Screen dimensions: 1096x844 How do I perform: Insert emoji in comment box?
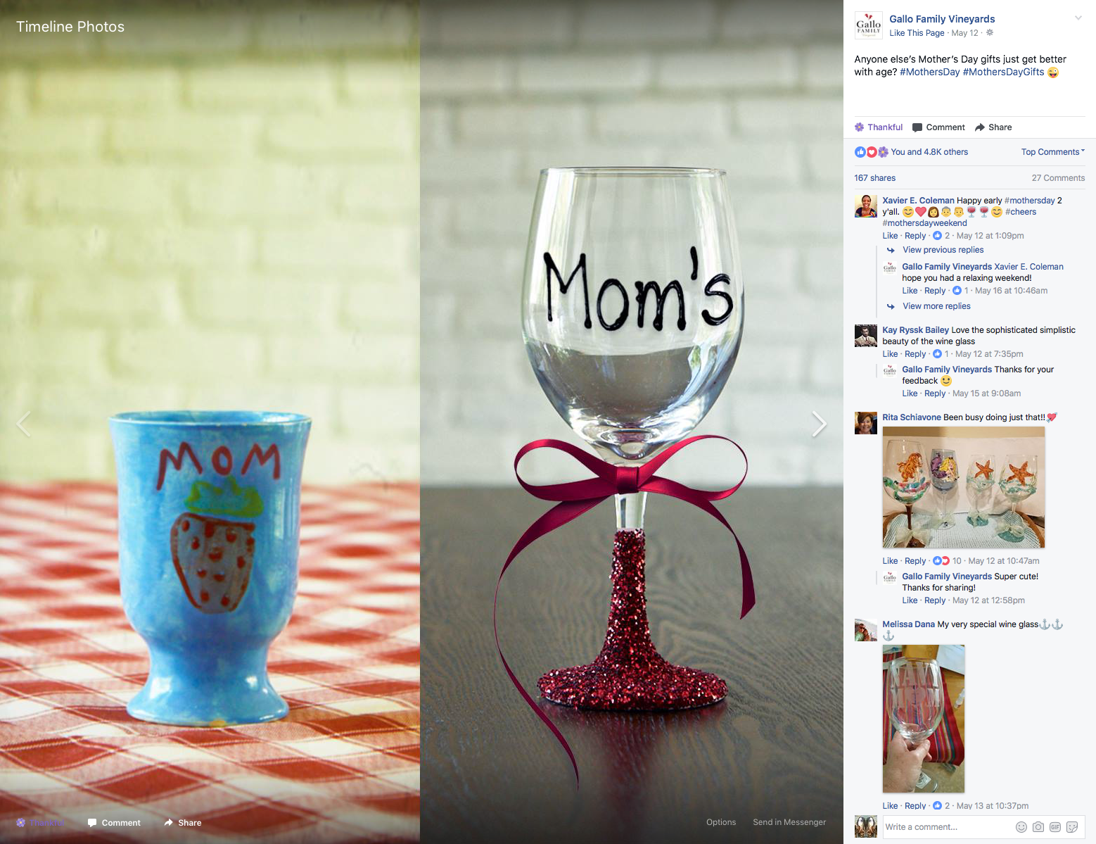1021,827
